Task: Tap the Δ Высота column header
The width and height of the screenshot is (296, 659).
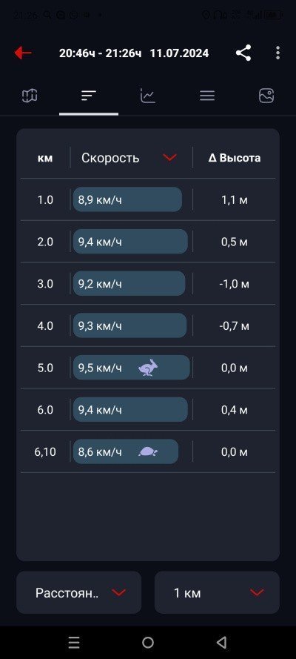Action: [x=235, y=158]
